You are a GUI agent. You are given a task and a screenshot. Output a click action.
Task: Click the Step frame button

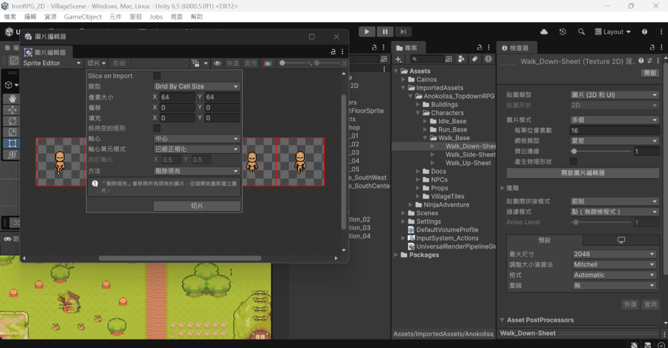click(402, 31)
